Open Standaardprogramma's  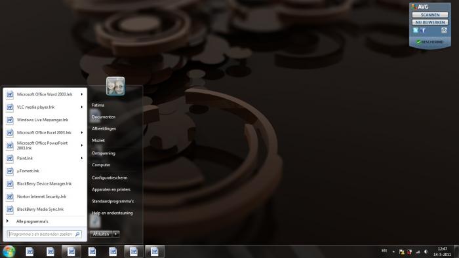113,201
